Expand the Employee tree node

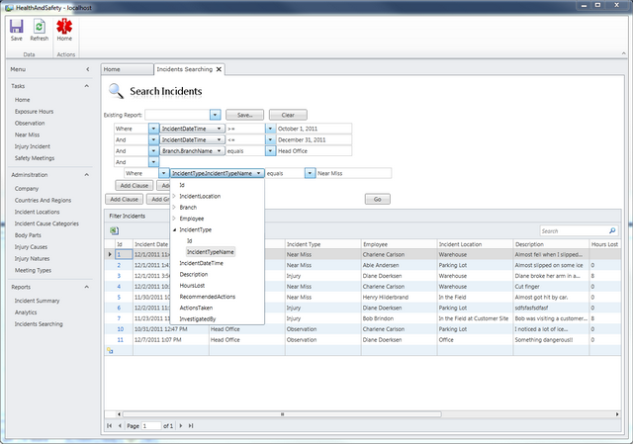point(174,219)
